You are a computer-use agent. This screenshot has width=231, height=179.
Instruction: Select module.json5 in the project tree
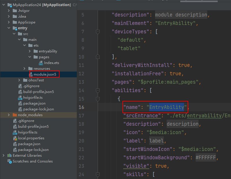(x=45, y=74)
